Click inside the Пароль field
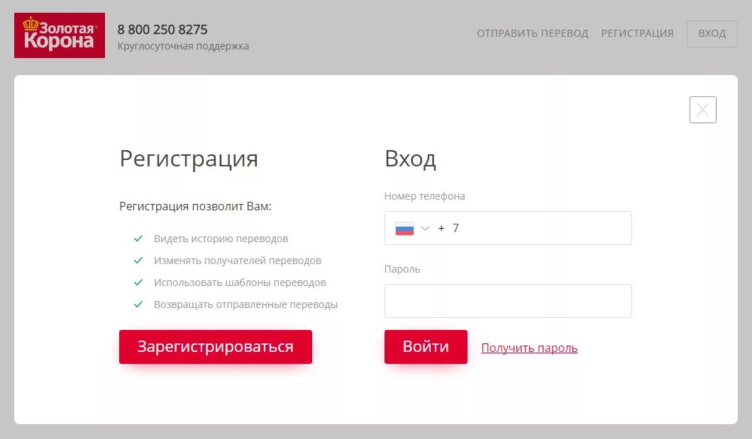Image resolution: width=752 pixels, height=439 pixels. tap(508, 300)
